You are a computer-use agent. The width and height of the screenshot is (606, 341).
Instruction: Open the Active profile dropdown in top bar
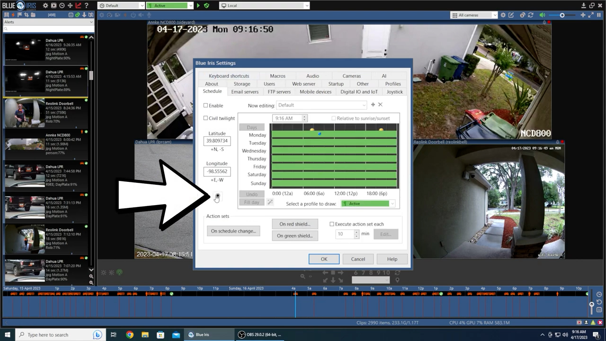(170, 6)
